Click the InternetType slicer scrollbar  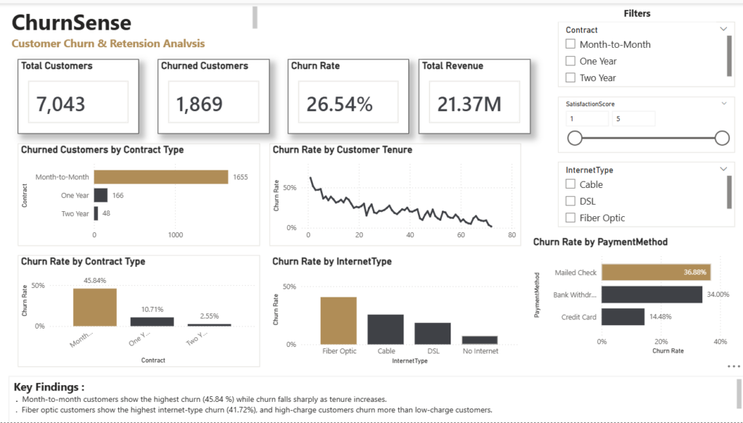pyautogui.click(x=729, y=192)
